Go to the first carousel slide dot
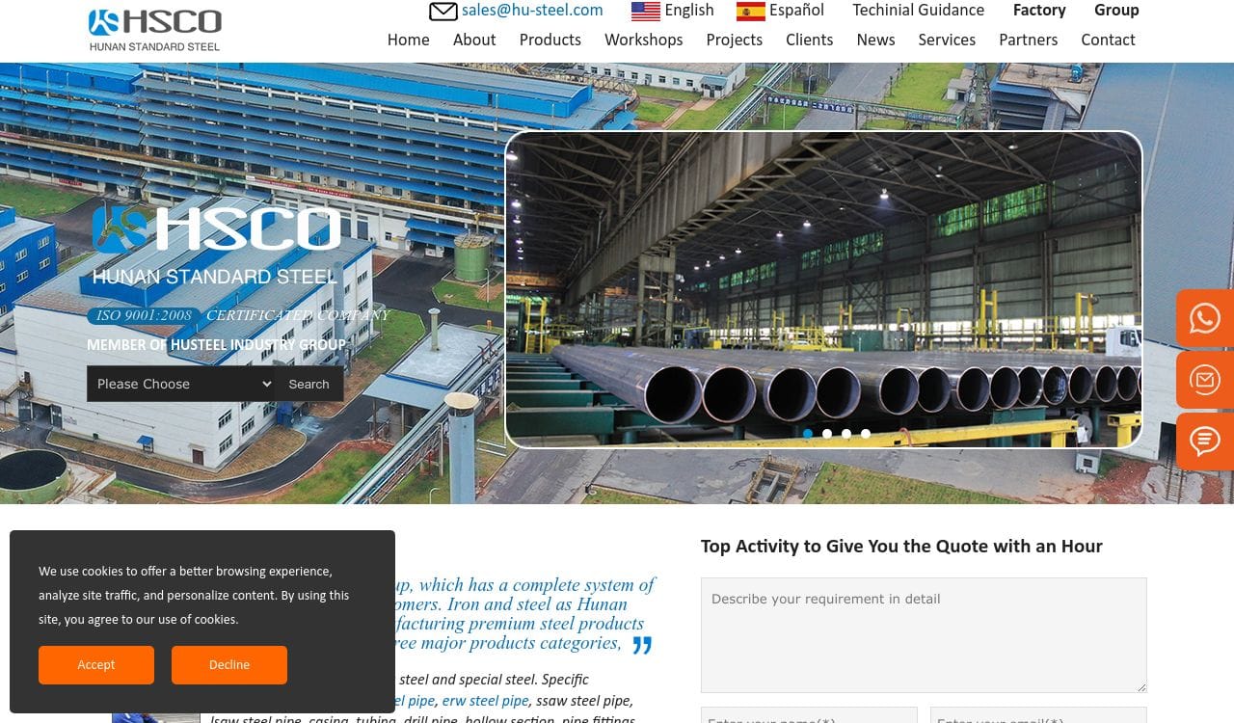The width and height of the screenshot is (1234, 723). (x=808, y=434)
